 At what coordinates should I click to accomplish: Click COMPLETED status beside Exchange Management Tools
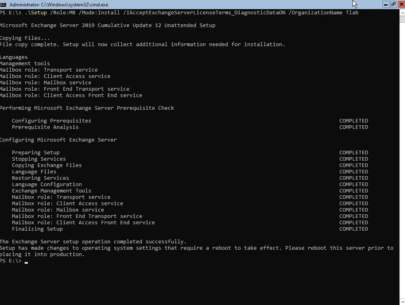354,191
